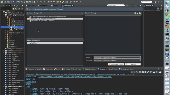Image resolution: width=170 pixels, height=95 pixels.
Task: Click the unzip target link in console
Action: point(28,84)
